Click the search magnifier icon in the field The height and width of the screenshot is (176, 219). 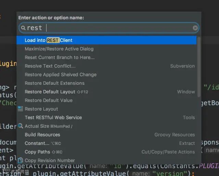click(x=23, y=28)
